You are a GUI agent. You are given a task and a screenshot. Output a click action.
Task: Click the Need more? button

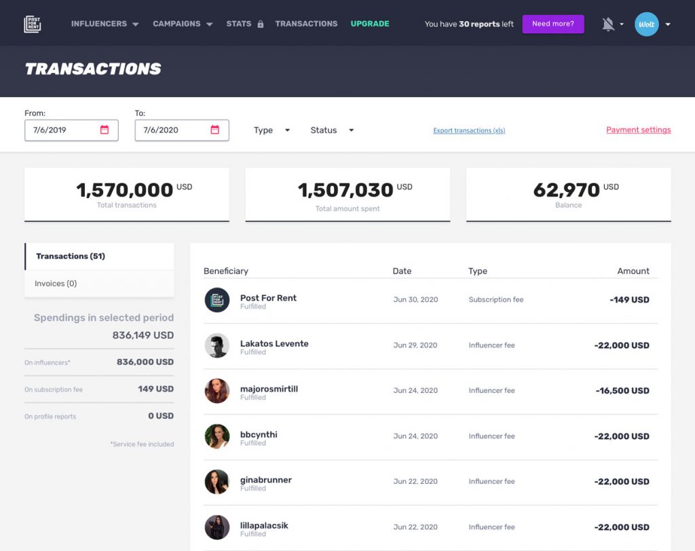point(552,24)
